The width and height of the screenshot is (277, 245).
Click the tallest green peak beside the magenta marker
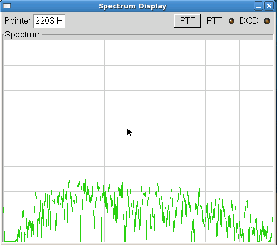[122, 179]
